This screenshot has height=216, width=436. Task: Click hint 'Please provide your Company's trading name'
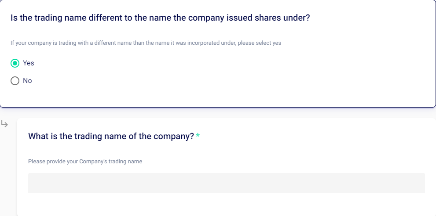(x=85, y=162)
